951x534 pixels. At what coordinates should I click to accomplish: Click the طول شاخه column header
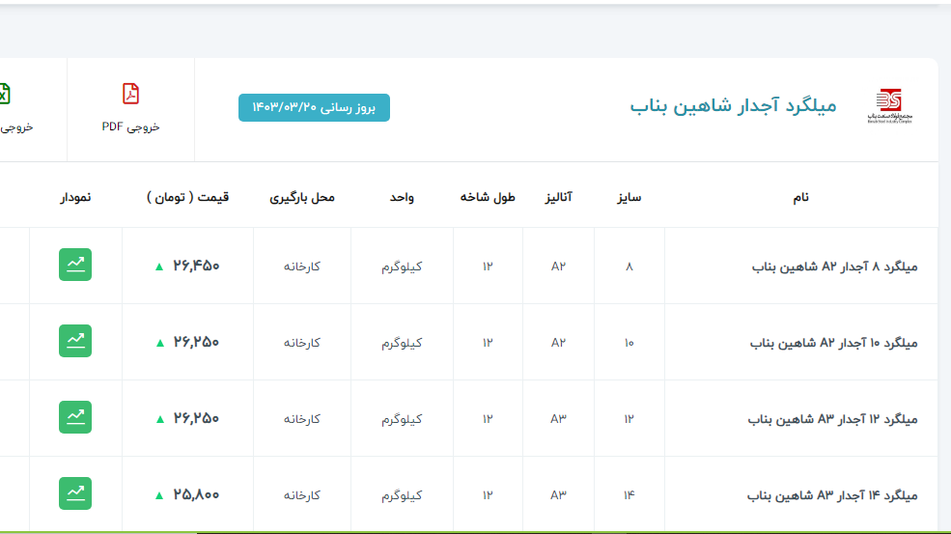click(488, 197)
